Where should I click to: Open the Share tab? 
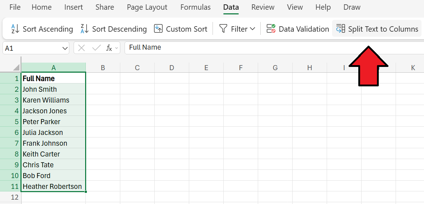[104, 7]
